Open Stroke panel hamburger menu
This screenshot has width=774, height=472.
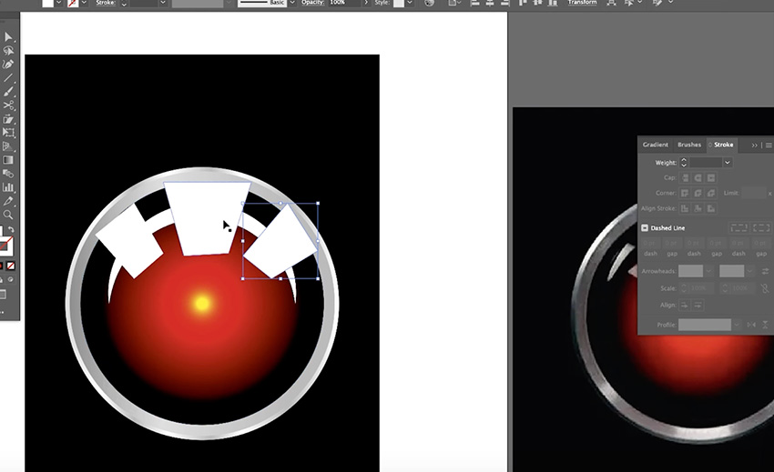coord(769,145)
